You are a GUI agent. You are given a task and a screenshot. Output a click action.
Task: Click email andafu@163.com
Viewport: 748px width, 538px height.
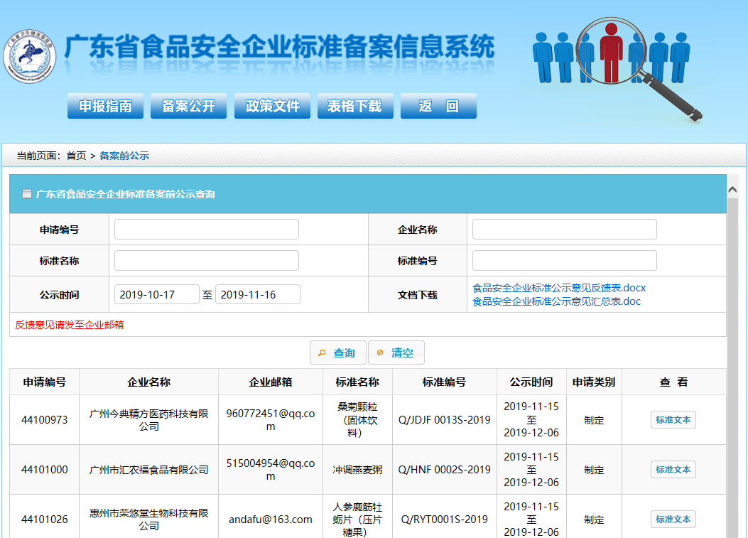click(271, 520)
